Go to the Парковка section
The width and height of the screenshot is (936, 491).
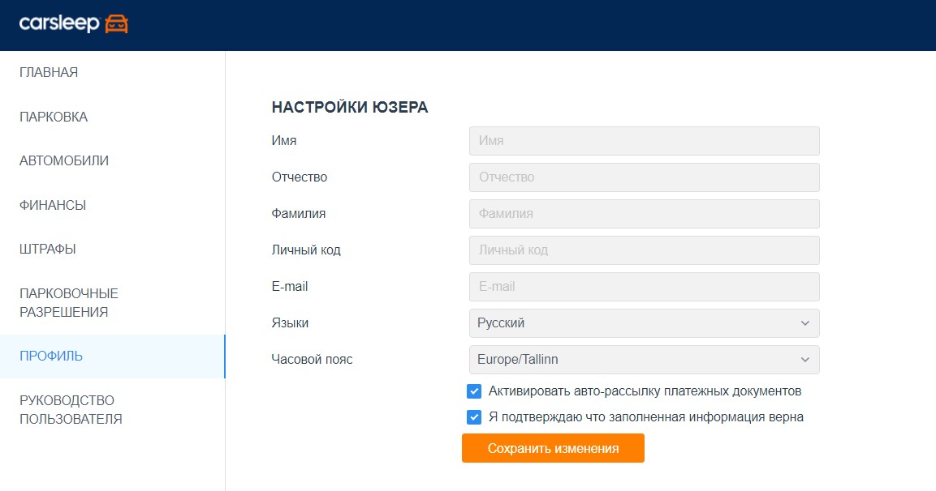[54, 117]
